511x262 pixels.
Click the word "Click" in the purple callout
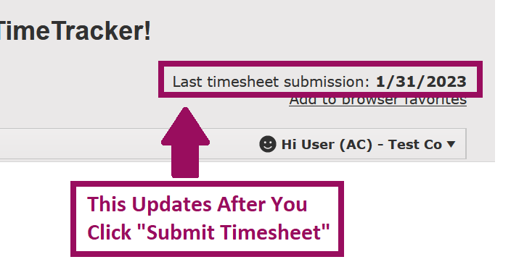click(x=109, y=232)
